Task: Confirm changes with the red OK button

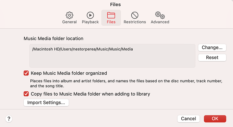Action: [215, 119]
